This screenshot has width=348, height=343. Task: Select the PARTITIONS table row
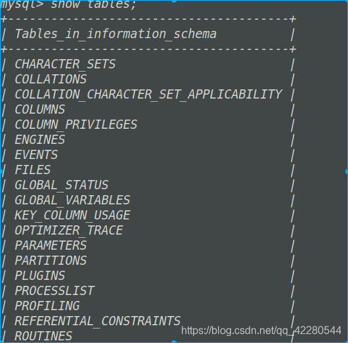(51, 261)
